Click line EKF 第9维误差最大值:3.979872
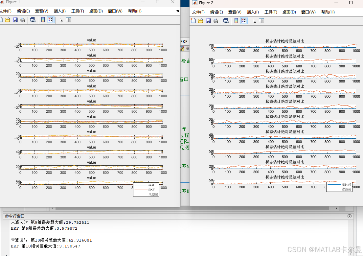 click(44, 228)
